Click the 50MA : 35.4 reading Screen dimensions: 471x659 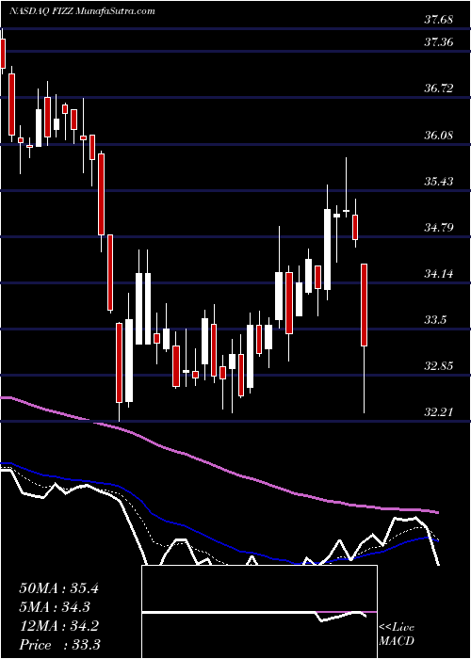coord(58,588)
